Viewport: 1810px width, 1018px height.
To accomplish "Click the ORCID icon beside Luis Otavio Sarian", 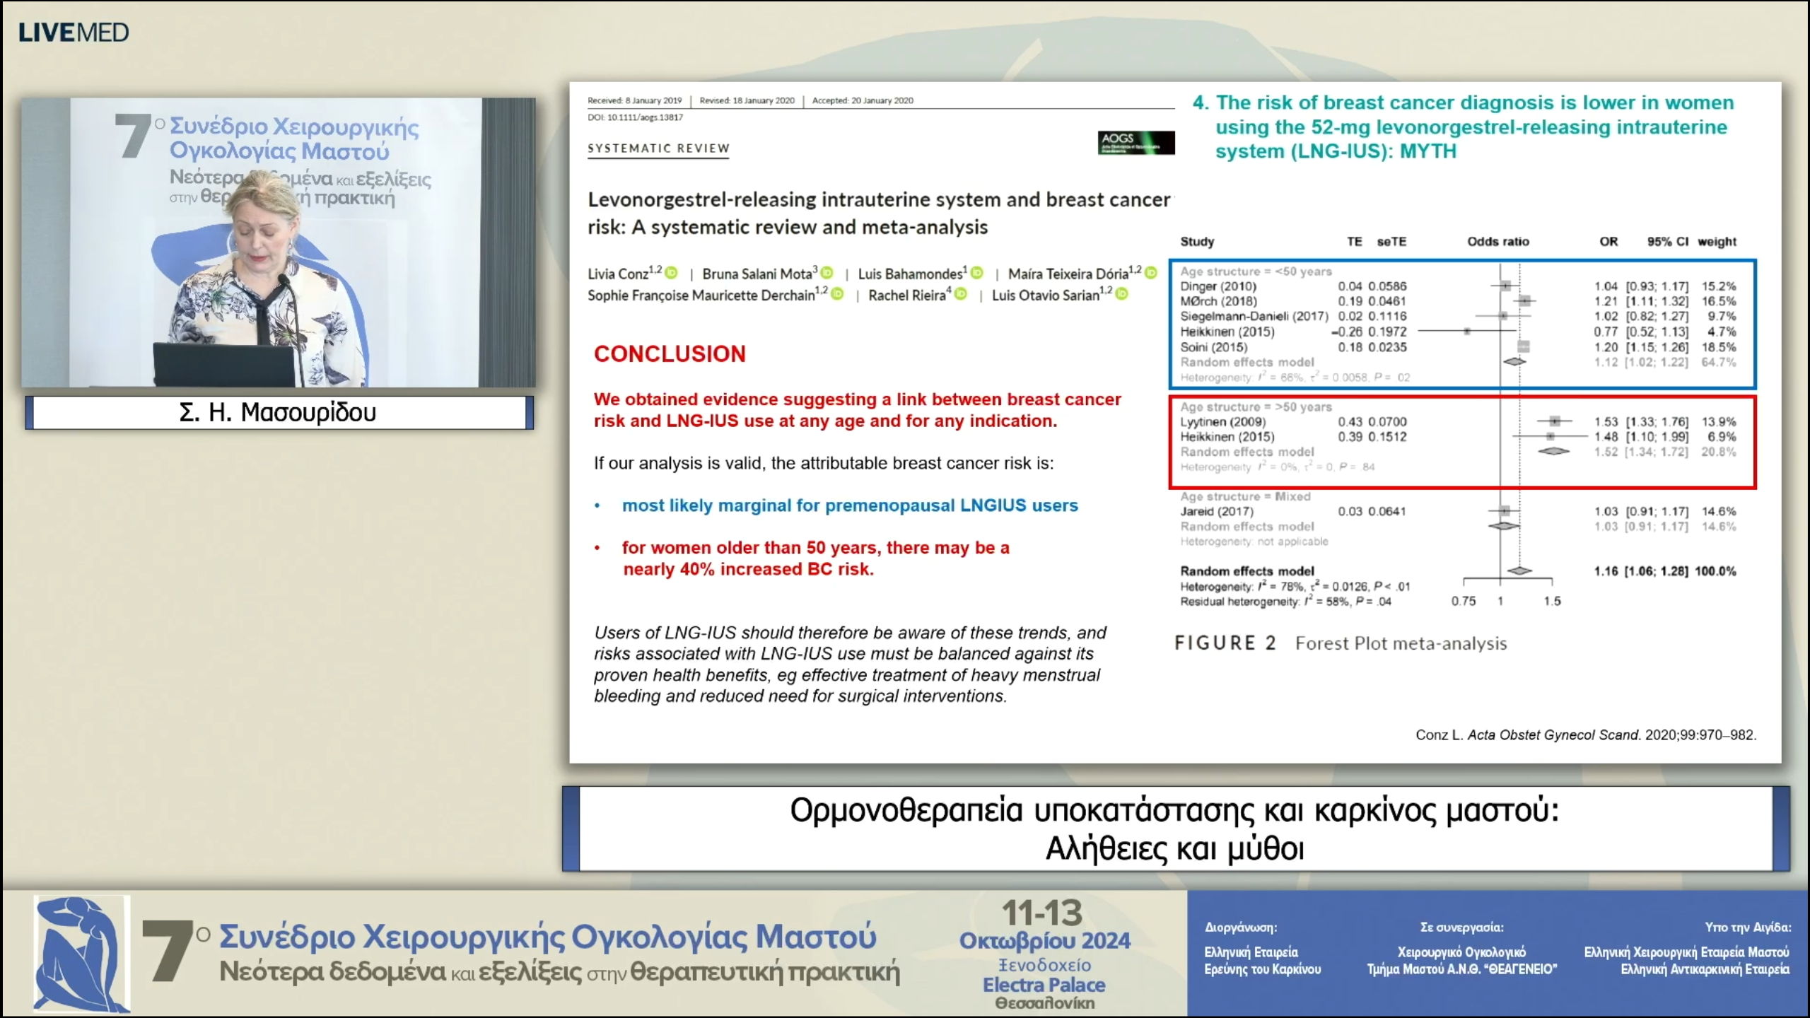I will coord(1122,294).
